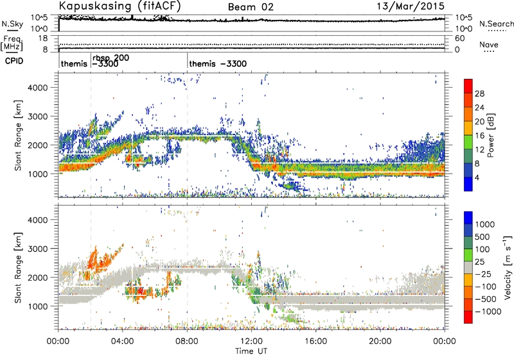
Task: Click the -100 label on velocity color bar
Action: pyautogui.click(x=486, y=286)
